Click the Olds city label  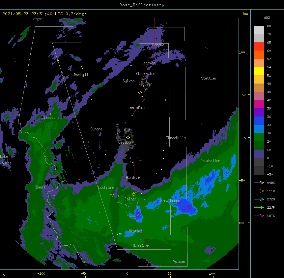click(x=128, y=130)
